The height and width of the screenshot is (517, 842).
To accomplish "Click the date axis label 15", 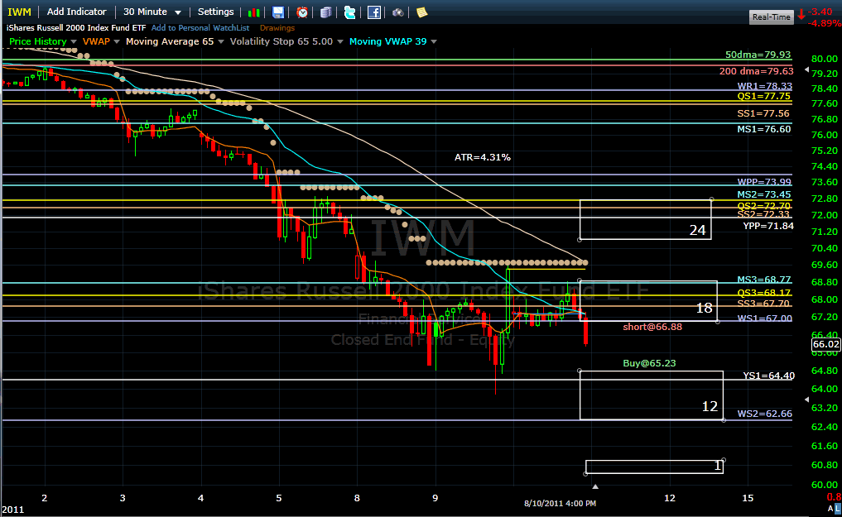I will [748, 498].
